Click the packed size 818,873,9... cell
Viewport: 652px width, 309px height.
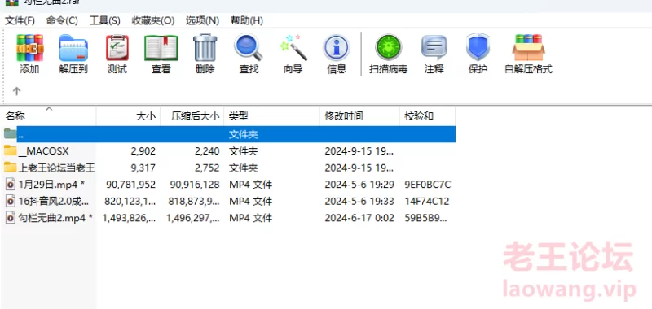pyautogui.click(x=194, y=202)
